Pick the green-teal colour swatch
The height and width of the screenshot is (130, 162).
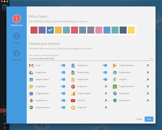coord(115,30)
